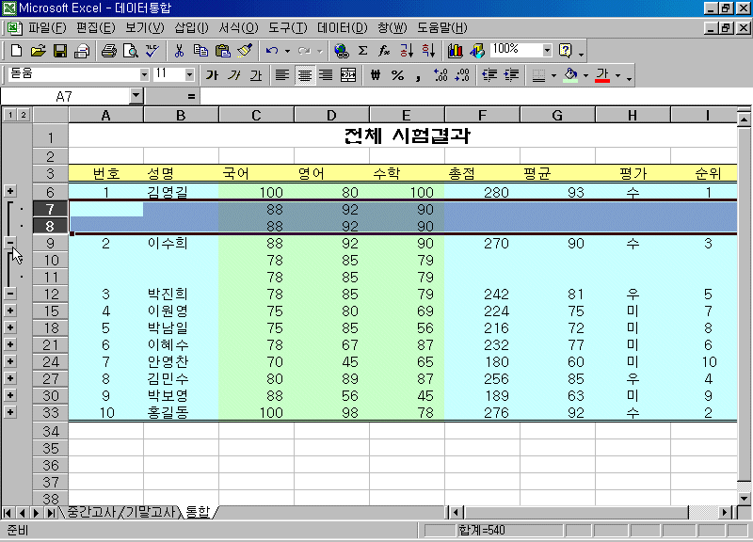Open the 편집(E) menu
753x542 pixels.
tap(96, 28)
